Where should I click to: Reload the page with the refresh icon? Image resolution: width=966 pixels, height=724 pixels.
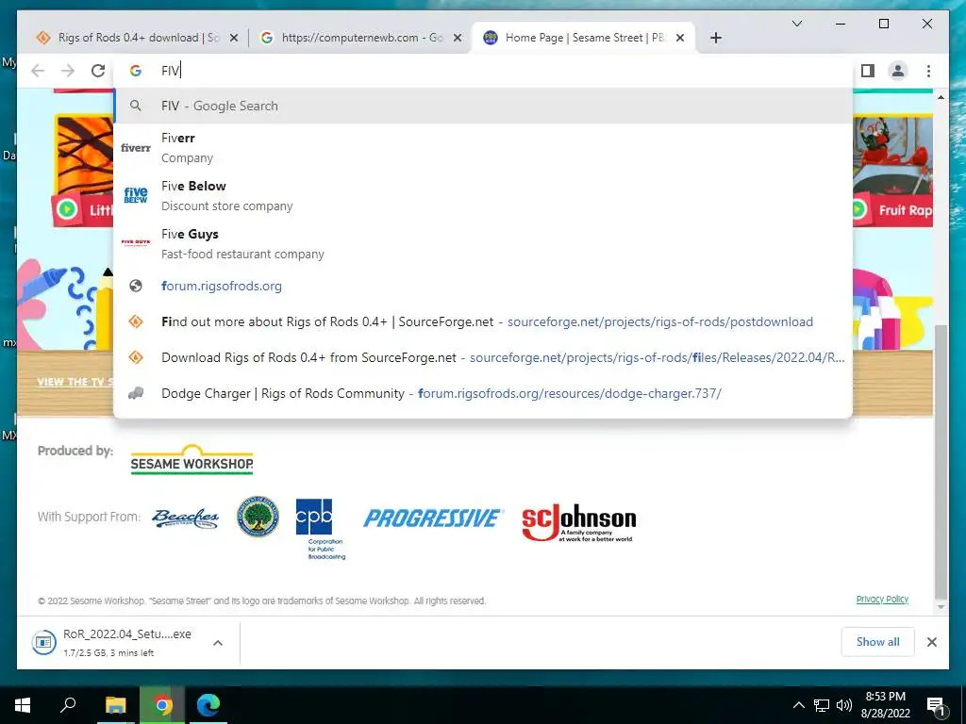tap(98, 71)
